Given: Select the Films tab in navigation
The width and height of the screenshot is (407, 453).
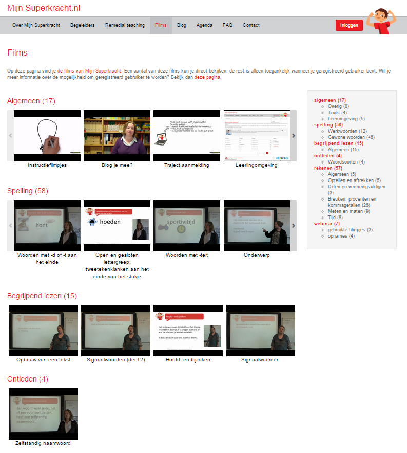Looking at the screenshot, I should 161,25.
